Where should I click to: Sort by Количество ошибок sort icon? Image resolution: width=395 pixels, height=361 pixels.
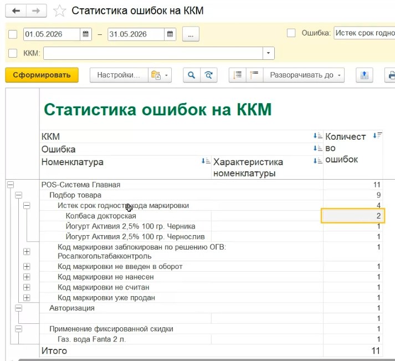377,135
